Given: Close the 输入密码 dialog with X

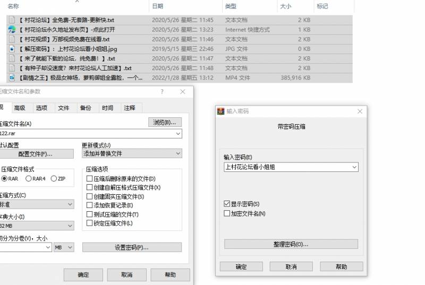Looking at the screenshot, I should [x=360, y=111].
